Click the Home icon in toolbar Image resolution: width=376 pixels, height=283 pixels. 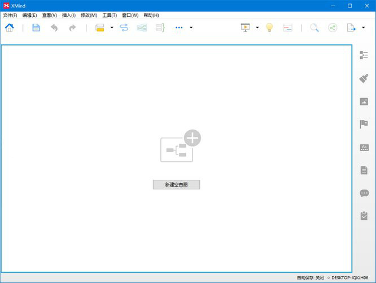pyautogui.click(x=10, y=28)
